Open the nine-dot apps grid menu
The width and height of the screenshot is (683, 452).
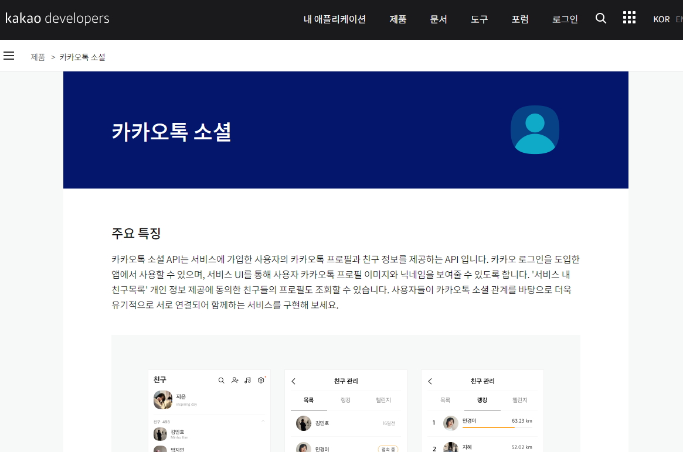[629, 18]
